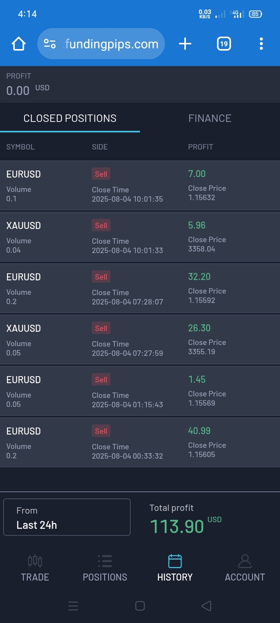Tap the browser home icon
Viewport: 280px width, 623px height.
point(19,44)
